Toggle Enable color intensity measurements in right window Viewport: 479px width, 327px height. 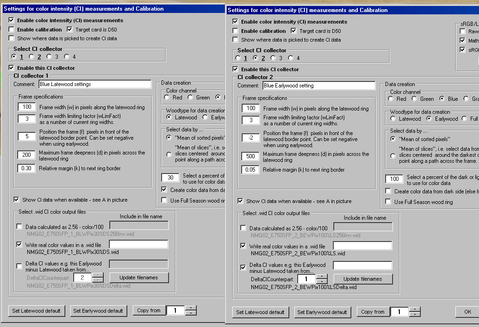pos(235,22)
